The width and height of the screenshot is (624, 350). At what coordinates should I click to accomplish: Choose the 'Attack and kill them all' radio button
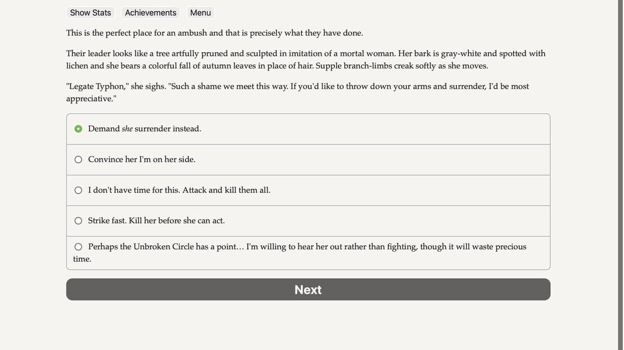78,190
